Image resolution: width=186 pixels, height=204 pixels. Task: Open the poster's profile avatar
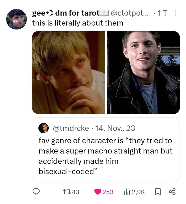16,19
